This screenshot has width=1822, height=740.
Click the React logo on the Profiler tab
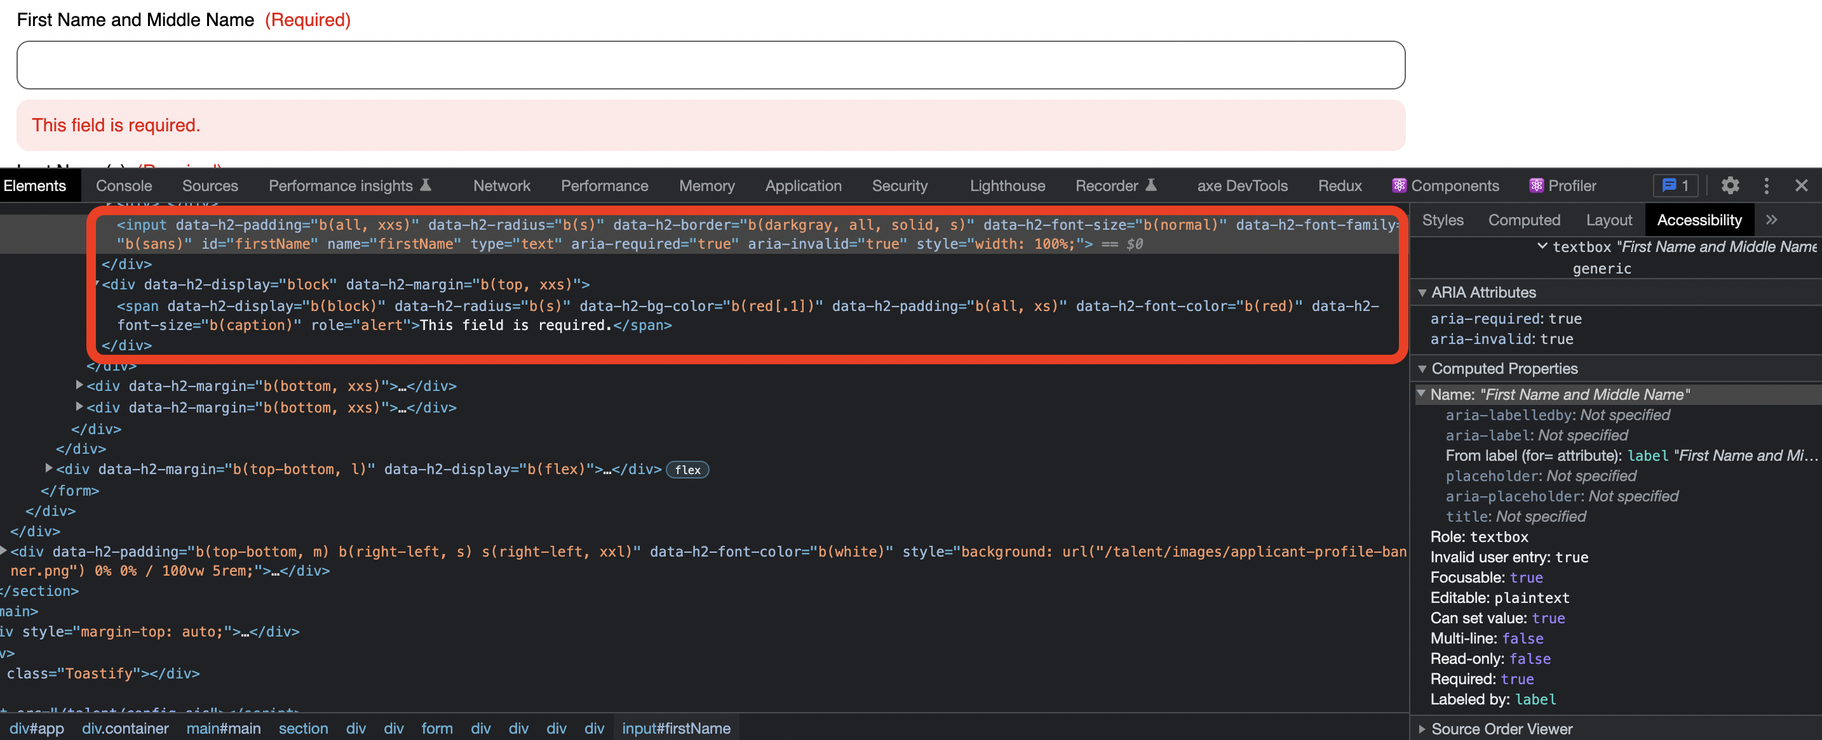(1536, 185)
